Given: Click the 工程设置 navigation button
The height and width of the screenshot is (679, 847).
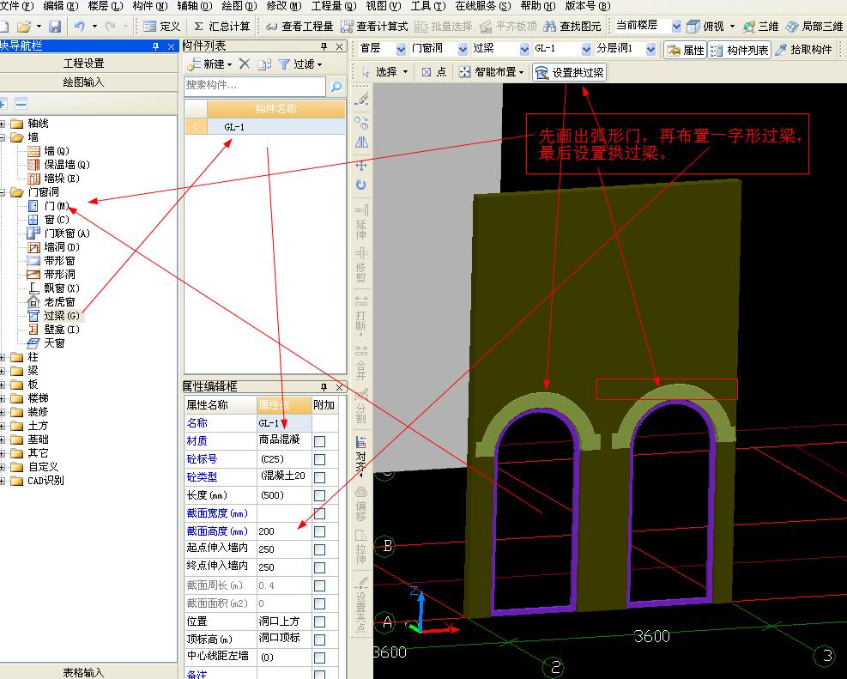Looking at the screenshot, I should coord(84,64).
